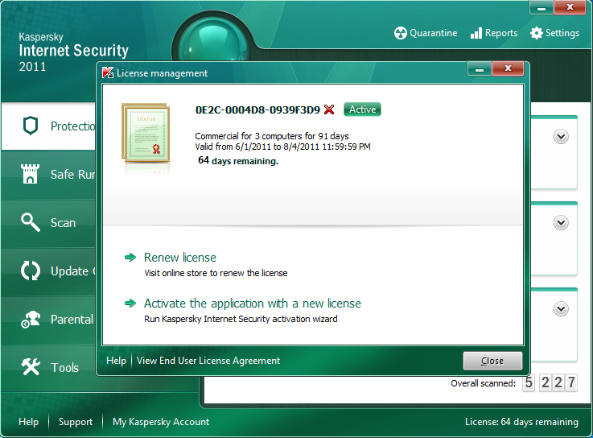Click the Renew license link
Image resolution: width=593 pixels, height=438 pixels.
(x=180, y=258)
